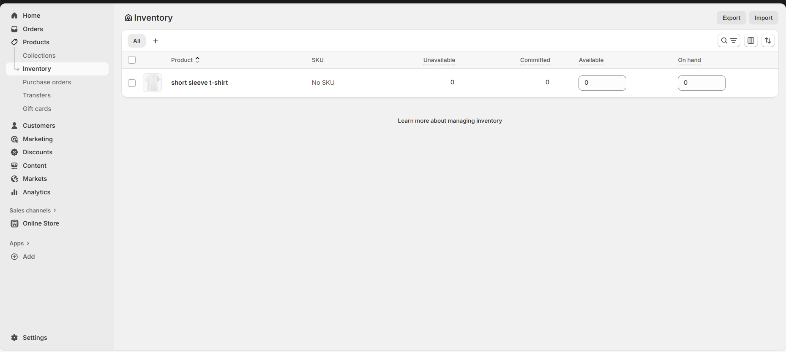786x352 pixels.
Task: Click the Settings gear icon
Action: point(14,338)
